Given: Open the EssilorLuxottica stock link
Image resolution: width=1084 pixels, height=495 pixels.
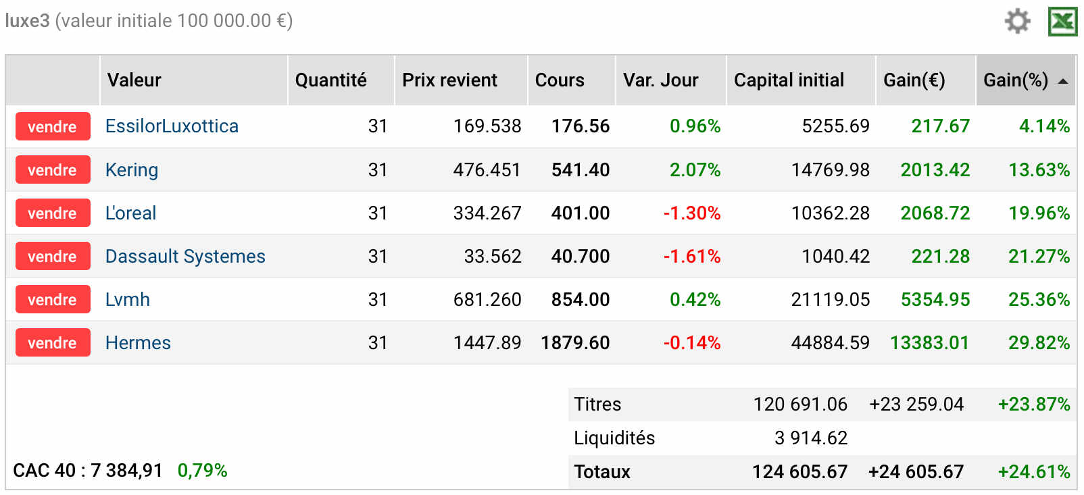Looking at the screenshot, I should point(172,126).
